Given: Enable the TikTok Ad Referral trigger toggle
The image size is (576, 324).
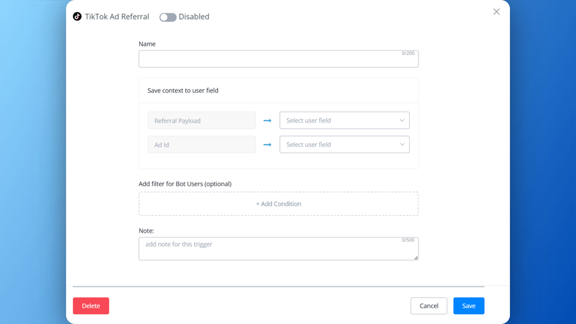Looking at the screenshot, I should click(x=167, y=17).
